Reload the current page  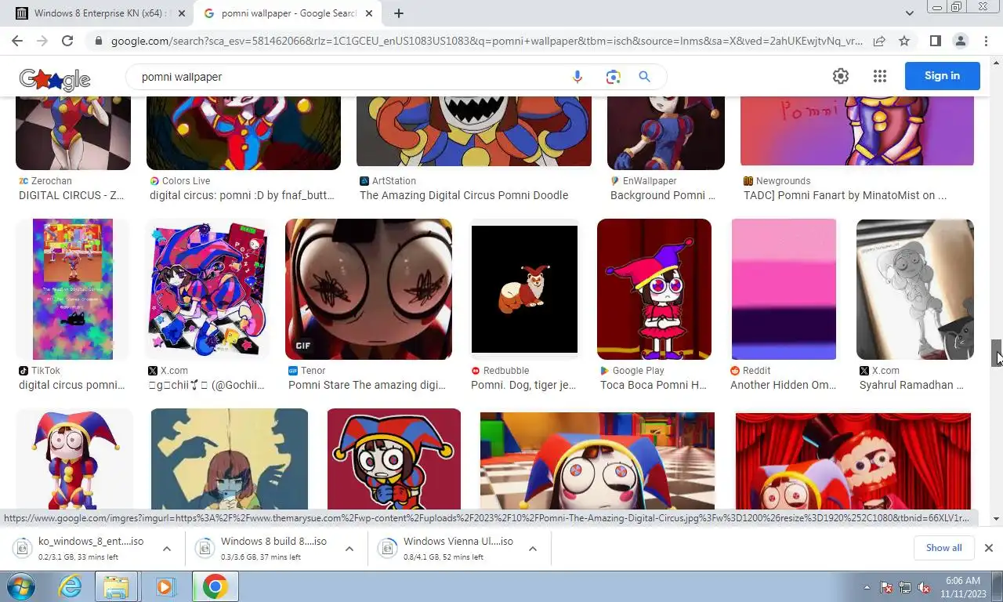[67, 41]
